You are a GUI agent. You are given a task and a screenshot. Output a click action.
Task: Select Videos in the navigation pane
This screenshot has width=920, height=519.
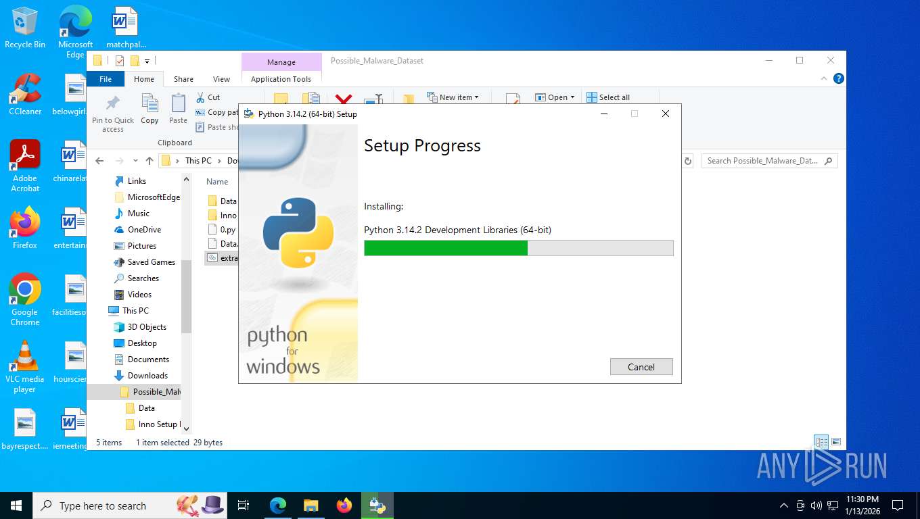(139, 295)
